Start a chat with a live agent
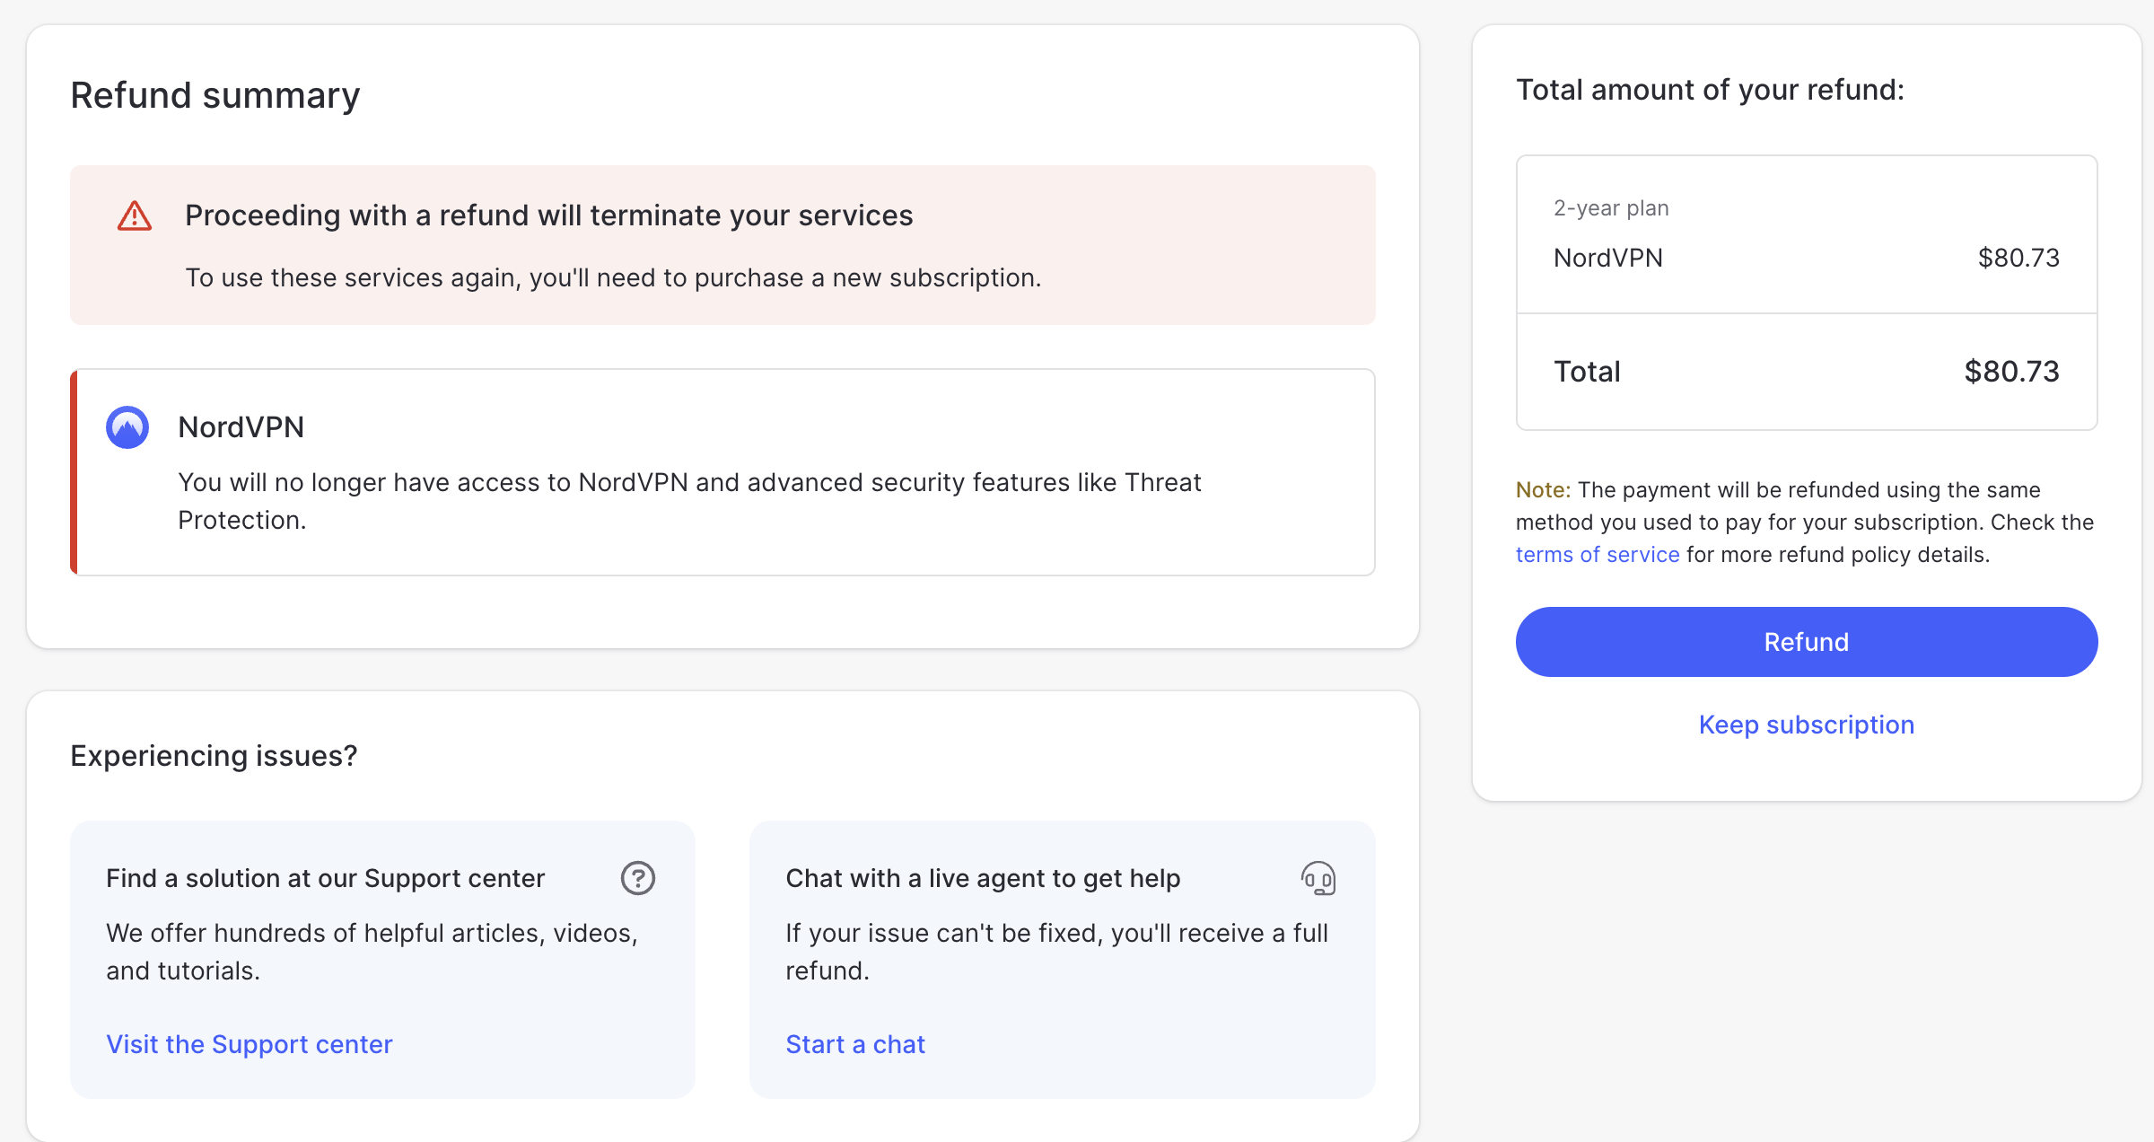The height and width of the screenshot is (1142, 2154). (x=854, y=1044)
